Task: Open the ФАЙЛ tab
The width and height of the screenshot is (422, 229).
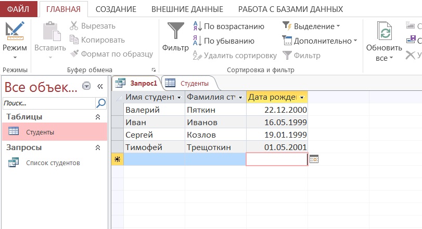Action: [x=18, y=9]
